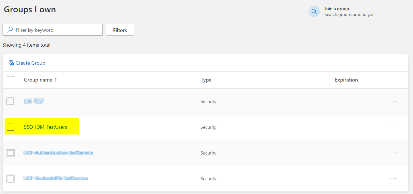Open the ellipsis menu of the first group row
The width and height of the screenshot is (413, 194).
(x=393, y=101)
